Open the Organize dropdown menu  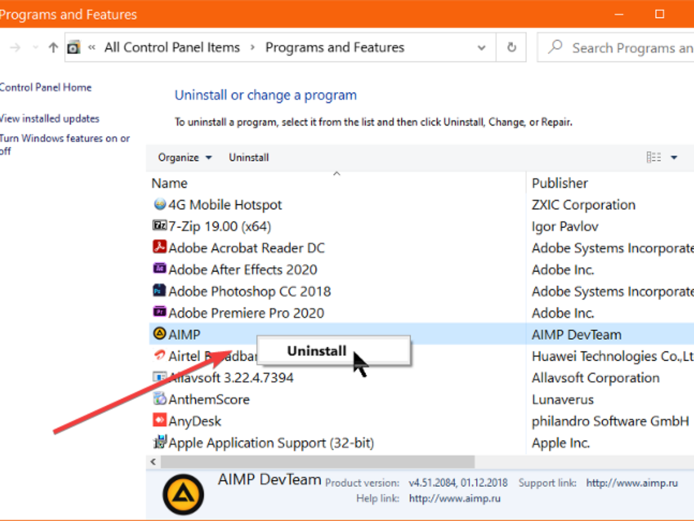(x=185, y=157)
